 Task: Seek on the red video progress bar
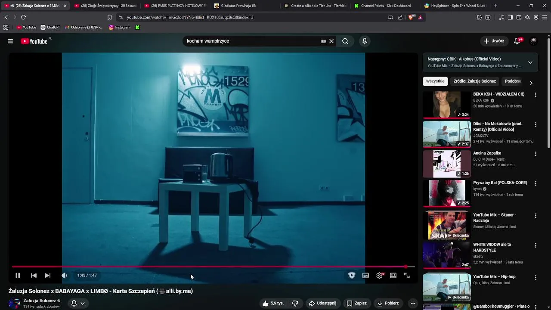pos(213,267)
